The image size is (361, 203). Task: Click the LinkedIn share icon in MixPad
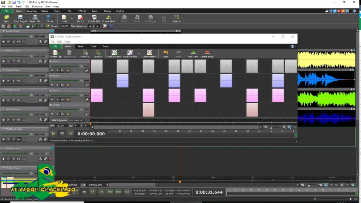(x=347, y=11)
